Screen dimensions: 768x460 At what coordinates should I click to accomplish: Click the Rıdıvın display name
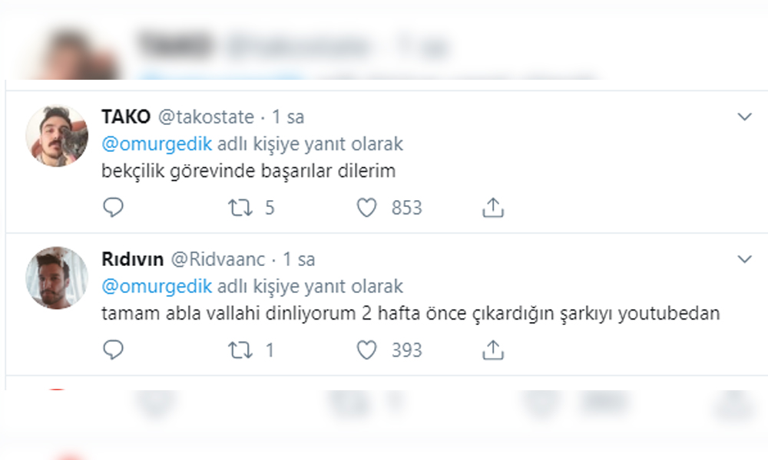pyautogui.click(x=132, y=260)
